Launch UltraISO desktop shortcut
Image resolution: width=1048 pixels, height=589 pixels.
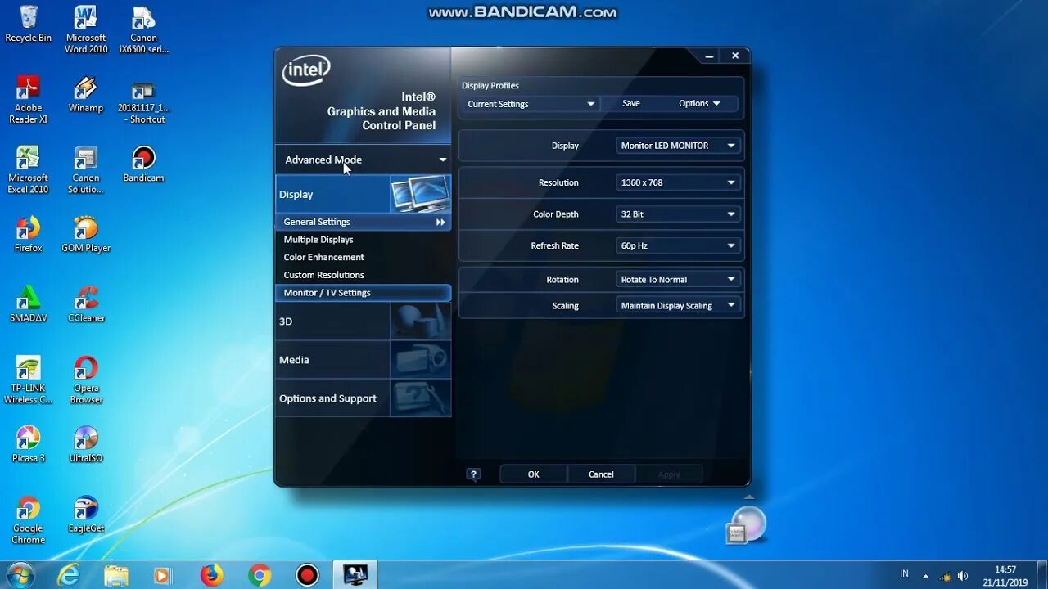(x=86, y=445)
